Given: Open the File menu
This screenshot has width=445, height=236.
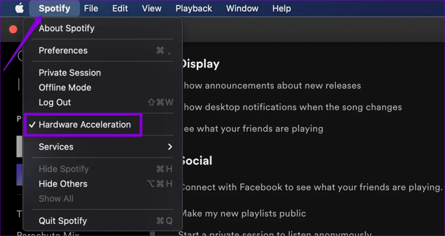Looking at the screenshot, I should pyautogui.click(x=91, y=9).
